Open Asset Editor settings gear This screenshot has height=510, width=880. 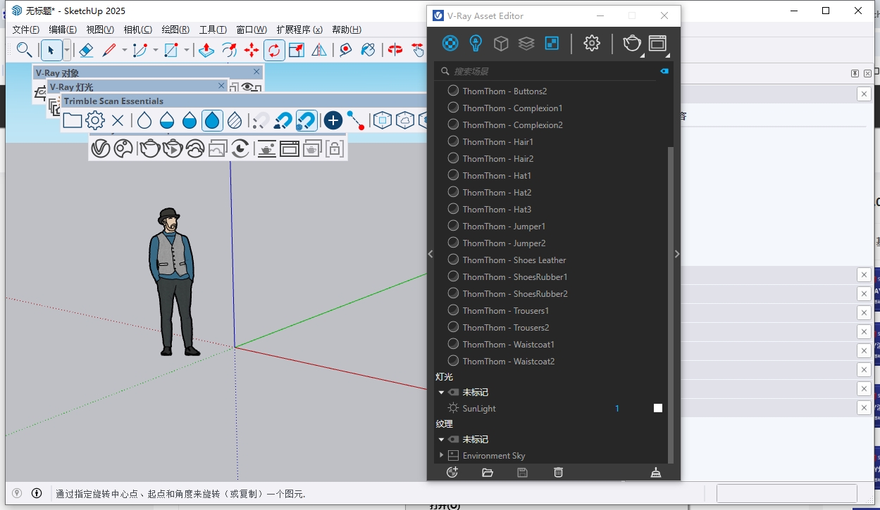point(592,44)
